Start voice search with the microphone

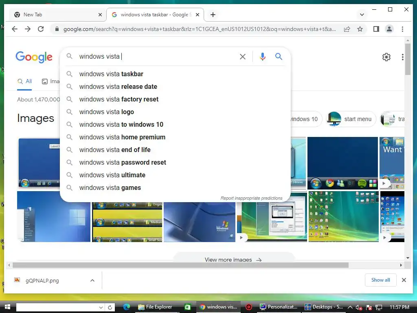[x=263, y=56]
